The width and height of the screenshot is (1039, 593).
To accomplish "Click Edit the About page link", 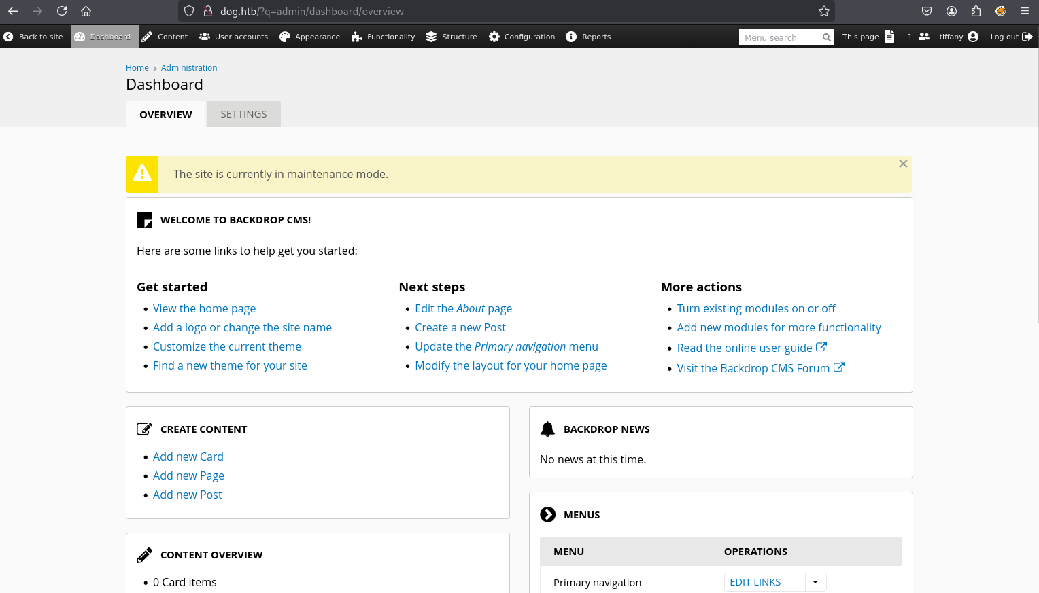I will 464,308.
